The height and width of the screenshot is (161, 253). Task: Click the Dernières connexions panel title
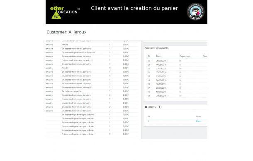pyautogui.click(x=158, y=48)
